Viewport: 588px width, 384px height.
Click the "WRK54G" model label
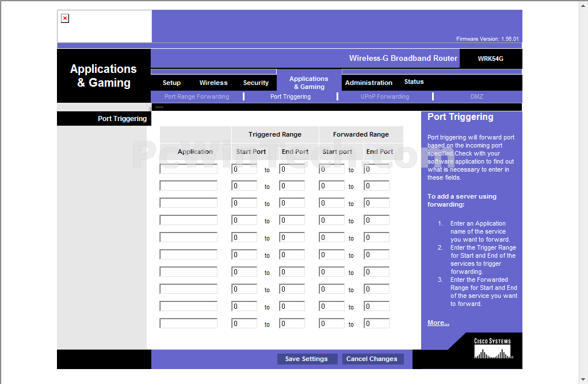491,59
